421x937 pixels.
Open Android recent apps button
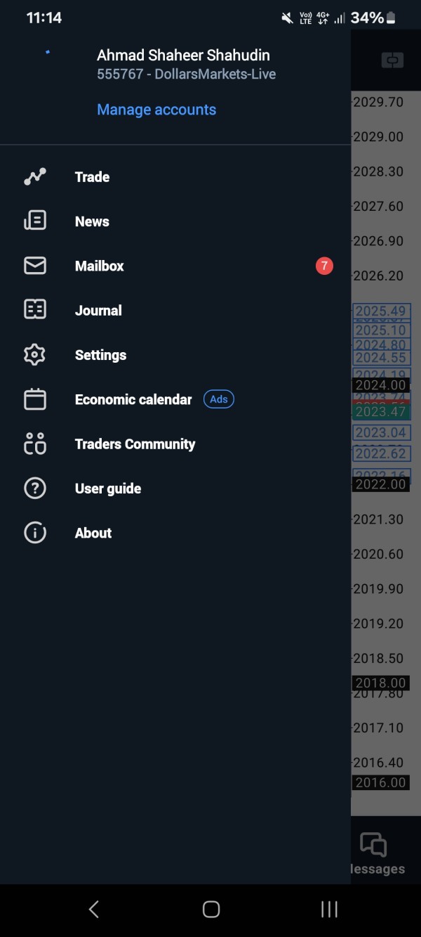pyautogui.click(x=329, y=909)
